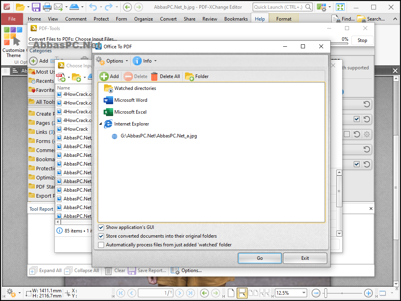Viewport: 401px width, 301px height.
Task: Uncheck Store converted documents into original folders
Action: (101, 236)
